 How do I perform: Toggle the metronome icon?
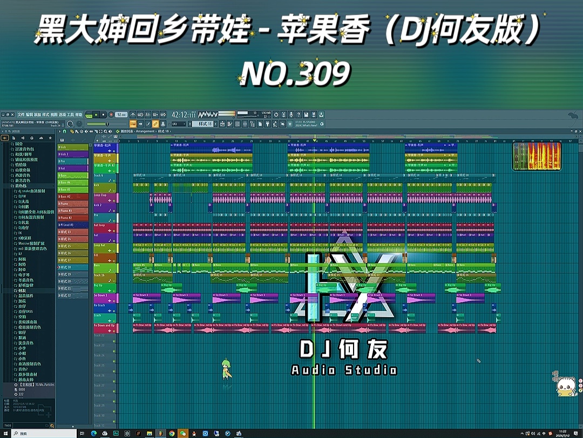pyautogui.click(x=133, y=114)
